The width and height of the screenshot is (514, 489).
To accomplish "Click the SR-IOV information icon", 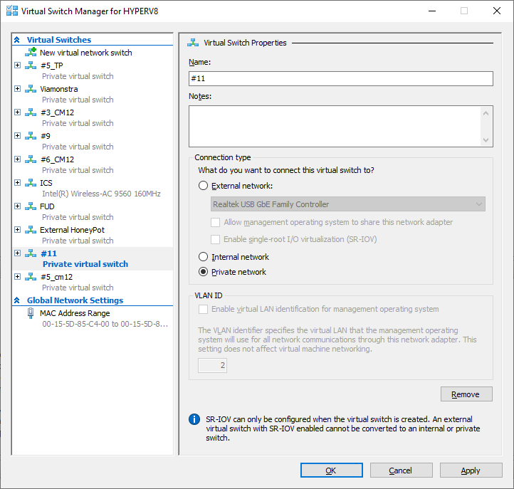I will tap(194, 419).
